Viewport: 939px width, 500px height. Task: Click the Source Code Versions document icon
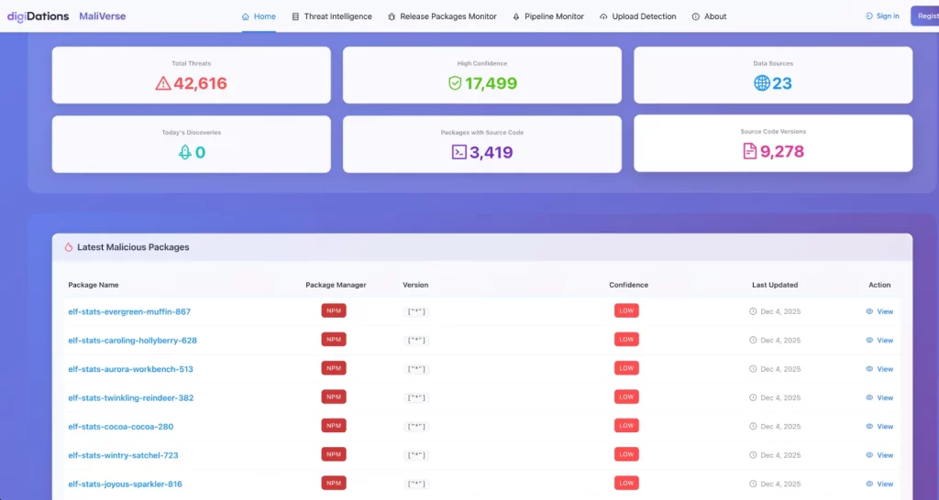point(750,152)
